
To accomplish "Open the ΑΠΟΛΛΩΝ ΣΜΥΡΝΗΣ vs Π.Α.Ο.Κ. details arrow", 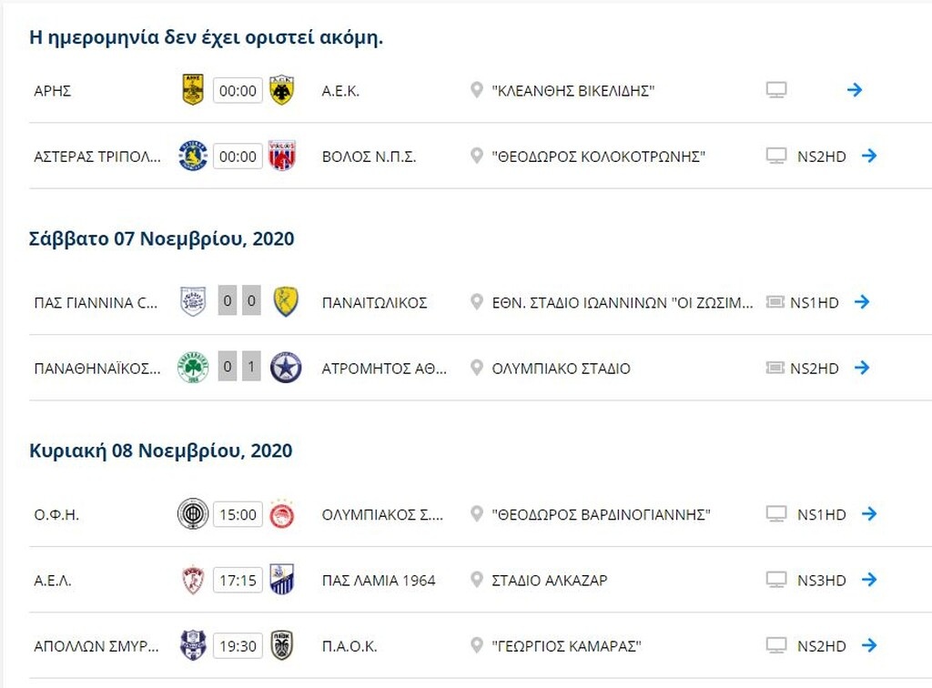I will [869, 645].
